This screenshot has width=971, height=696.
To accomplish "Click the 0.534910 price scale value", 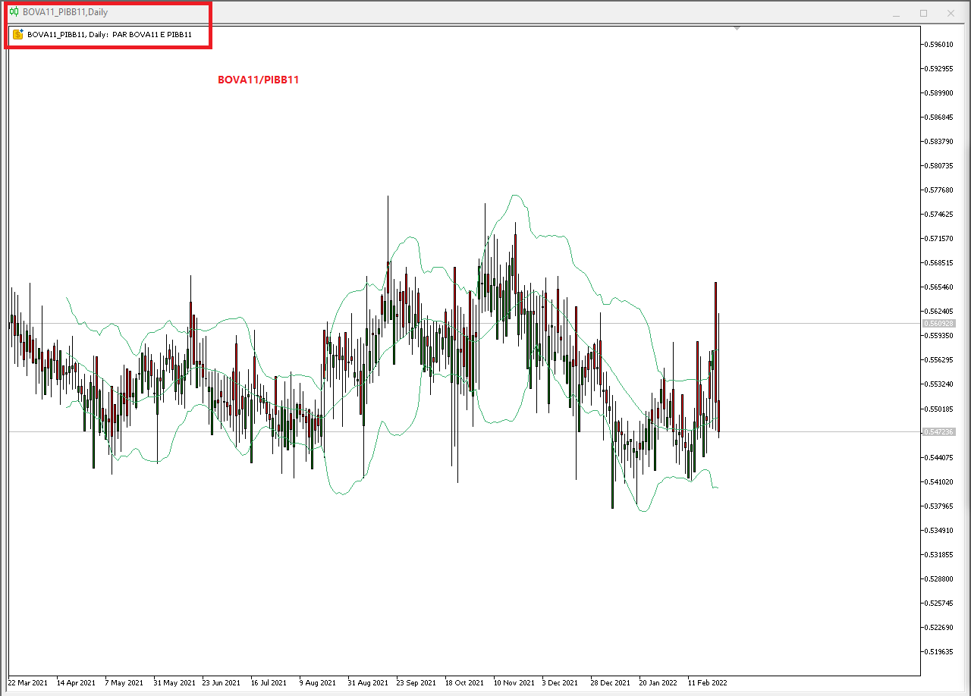I will [x=939, y=530].
